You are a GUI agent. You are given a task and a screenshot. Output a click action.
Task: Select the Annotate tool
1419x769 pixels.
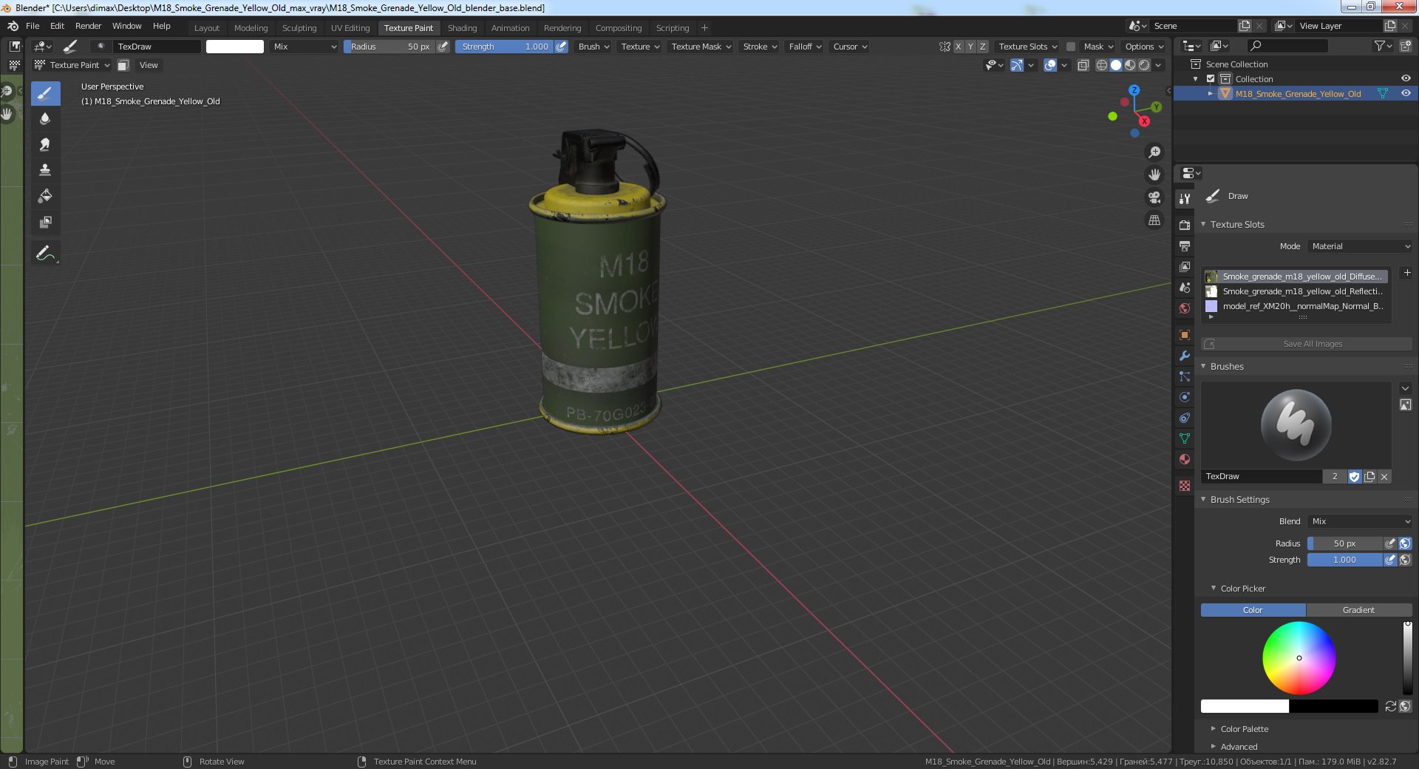[45, 253]
